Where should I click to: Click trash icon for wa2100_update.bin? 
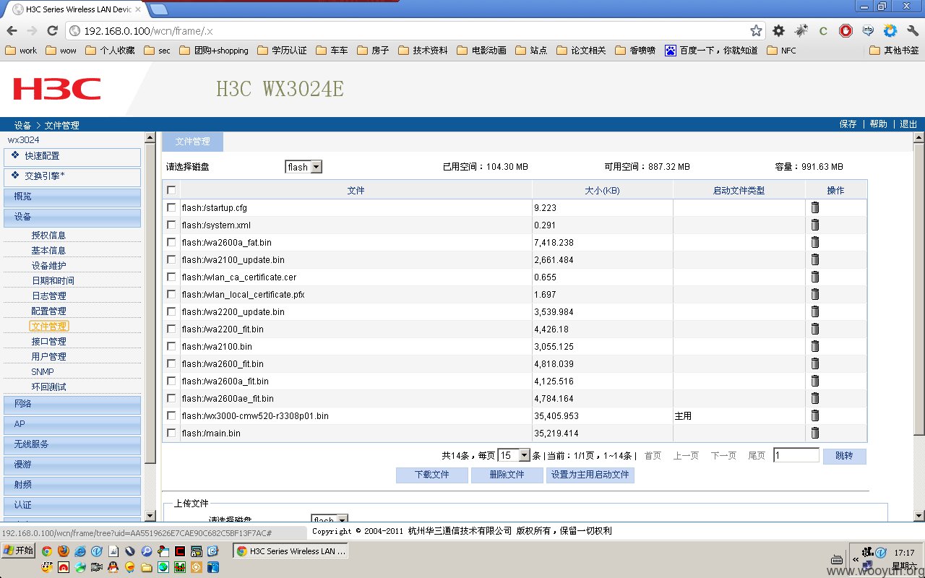click(815, 259)
